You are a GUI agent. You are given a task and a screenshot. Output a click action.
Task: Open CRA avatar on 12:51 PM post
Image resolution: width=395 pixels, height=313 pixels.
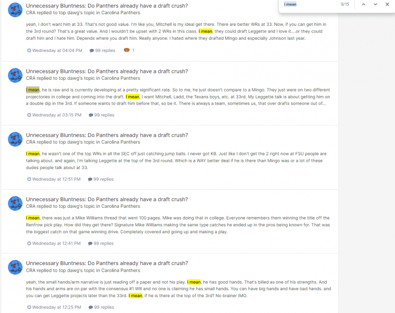[15, 139]
